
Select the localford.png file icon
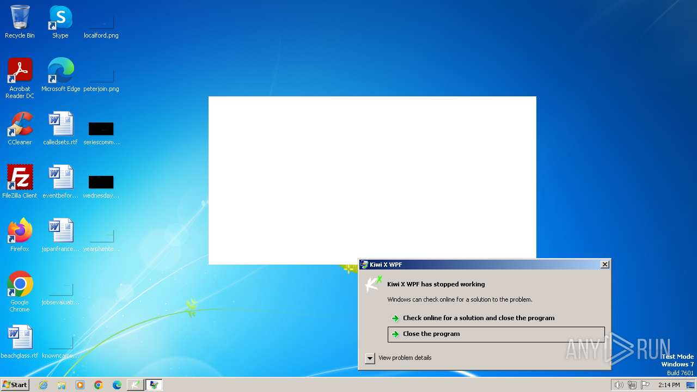(101, 22)
